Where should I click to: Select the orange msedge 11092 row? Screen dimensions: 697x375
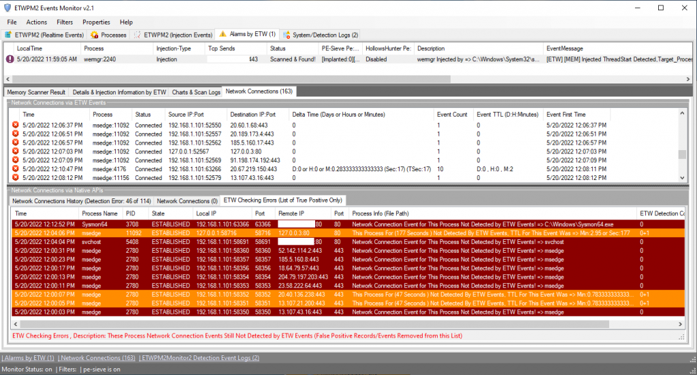[x=348, y=233]
